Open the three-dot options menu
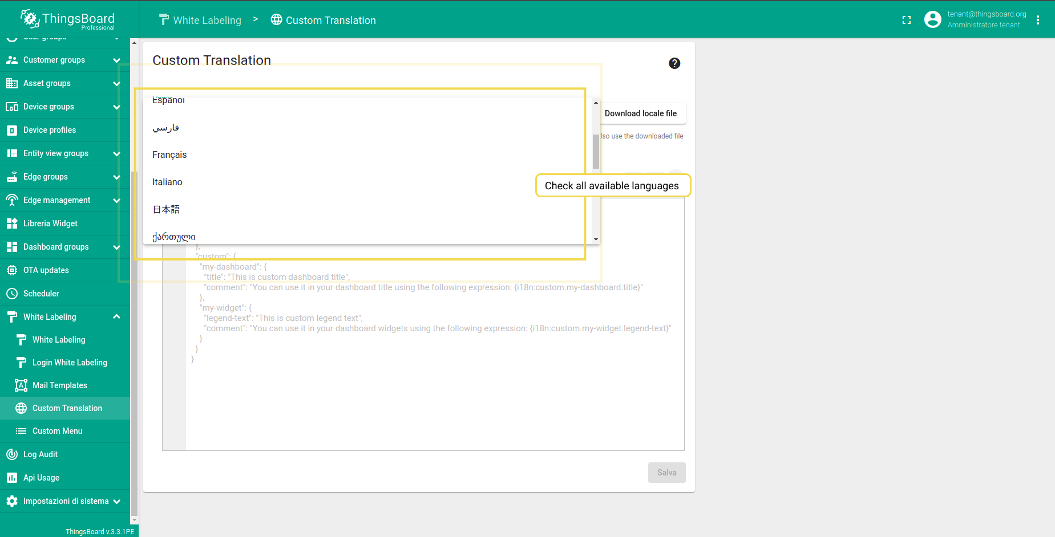1055x537 pixels. 1038,20
